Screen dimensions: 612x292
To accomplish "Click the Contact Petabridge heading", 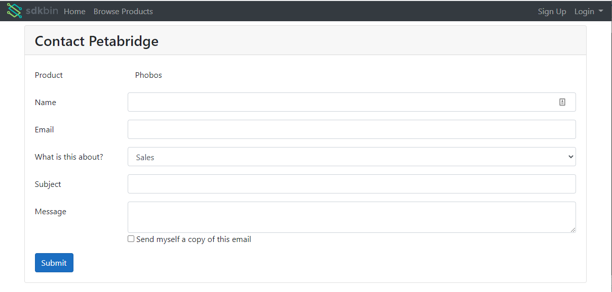I will [x=96, y=41].
